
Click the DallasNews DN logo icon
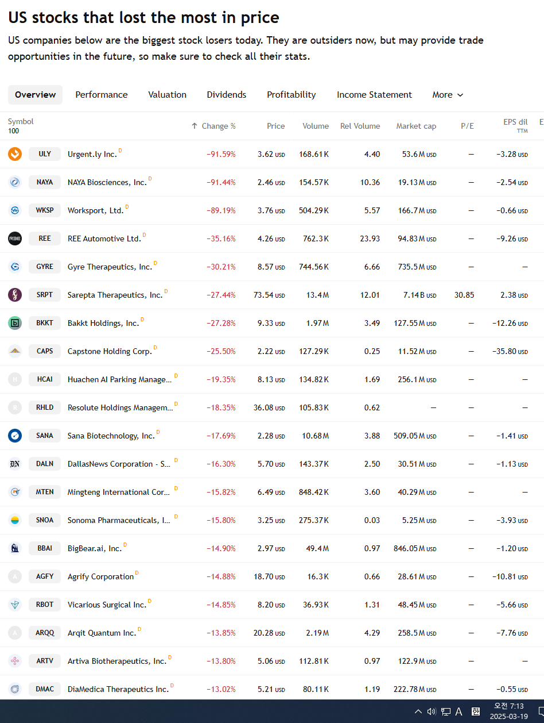coord(15,464)
